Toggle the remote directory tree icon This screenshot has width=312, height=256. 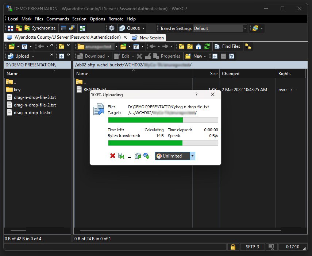tap(248, 47)
